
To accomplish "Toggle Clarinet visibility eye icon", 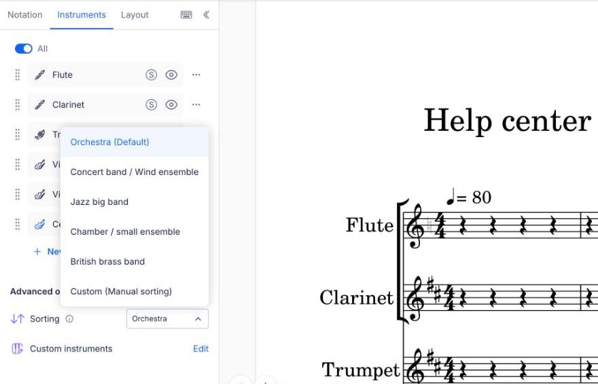I will point(171,104).
